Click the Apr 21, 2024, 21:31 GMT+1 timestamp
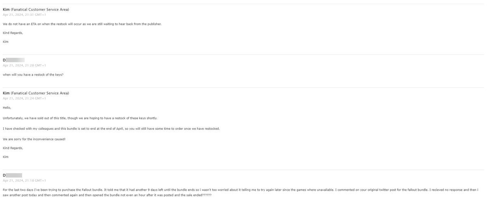487x205 pixels. tap(24, 15)
